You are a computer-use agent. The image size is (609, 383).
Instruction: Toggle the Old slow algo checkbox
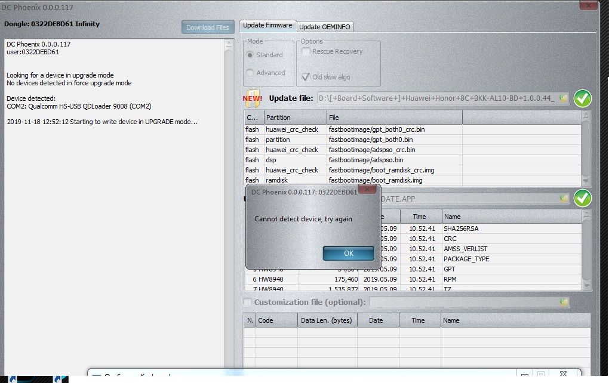pos(306,77)
